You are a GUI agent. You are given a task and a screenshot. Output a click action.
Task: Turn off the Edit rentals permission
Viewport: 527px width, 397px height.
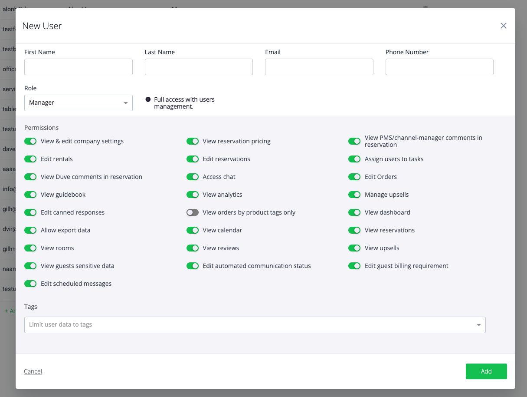(x=30, y=159)
